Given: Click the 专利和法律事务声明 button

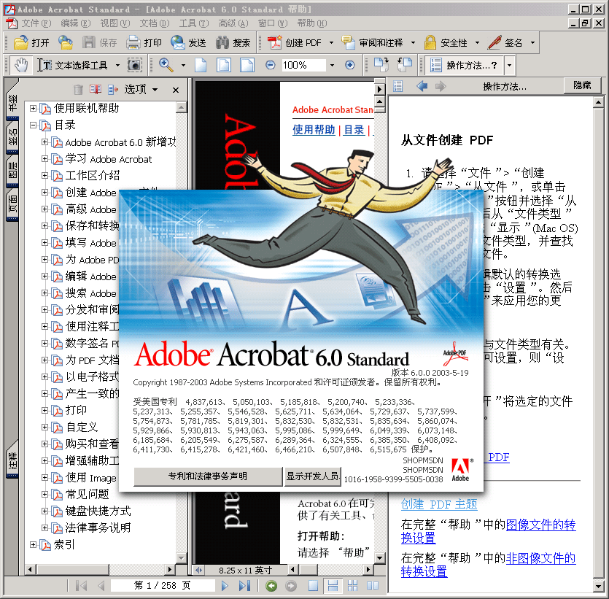Looking at the screenshot, I should pos(208,476).
